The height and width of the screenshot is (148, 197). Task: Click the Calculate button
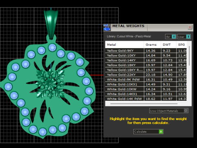(x=148, y=132)
